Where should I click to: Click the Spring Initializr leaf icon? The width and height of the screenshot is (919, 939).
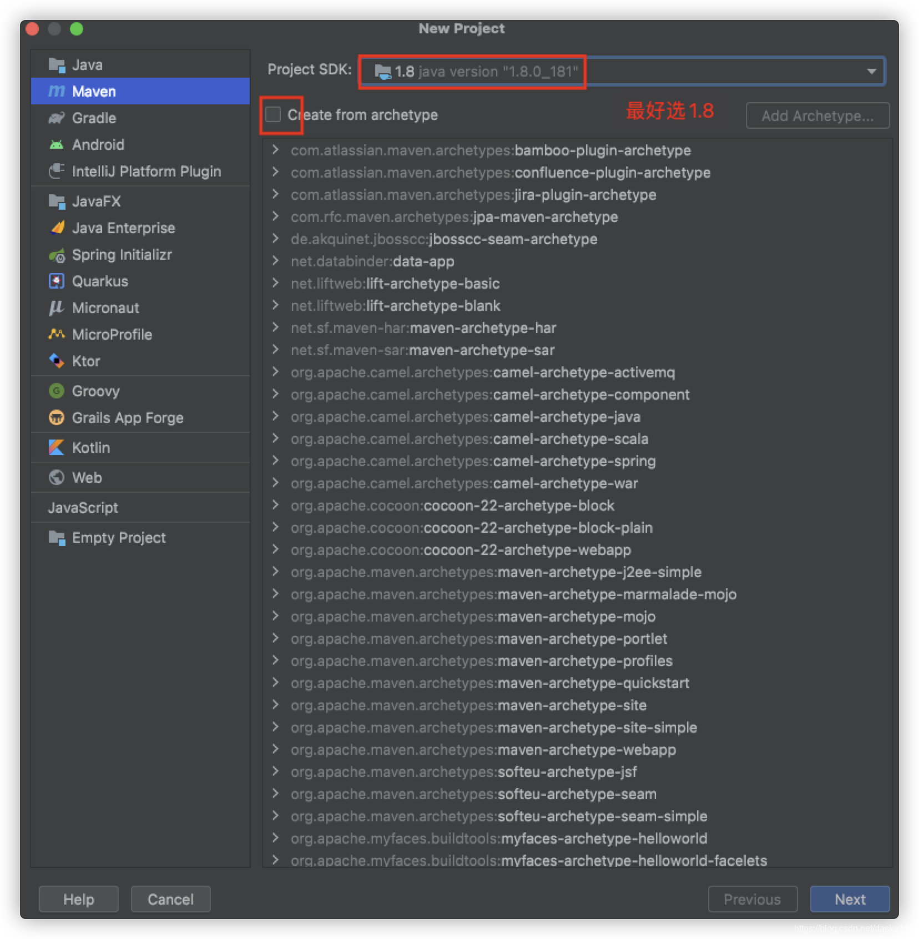[x=57, y=255]
